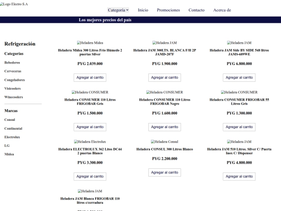This screenshot has width=281, height=211.
Task: Click image above JAM 300LTS BLANCA title
Action: [x=164, y=43]
